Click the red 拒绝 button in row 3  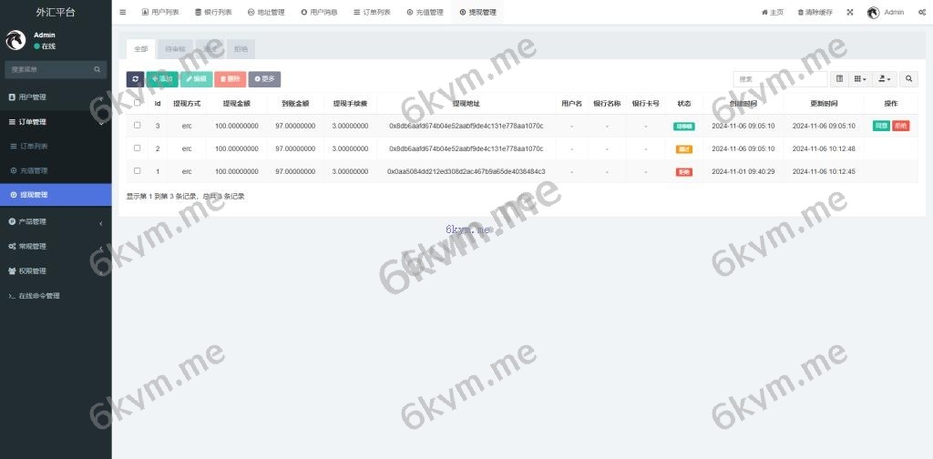click(900, 126)
